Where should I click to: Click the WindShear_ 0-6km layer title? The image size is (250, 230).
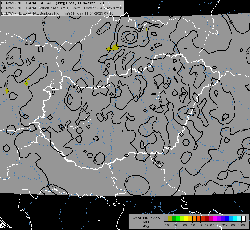click(x=62, y=8)
